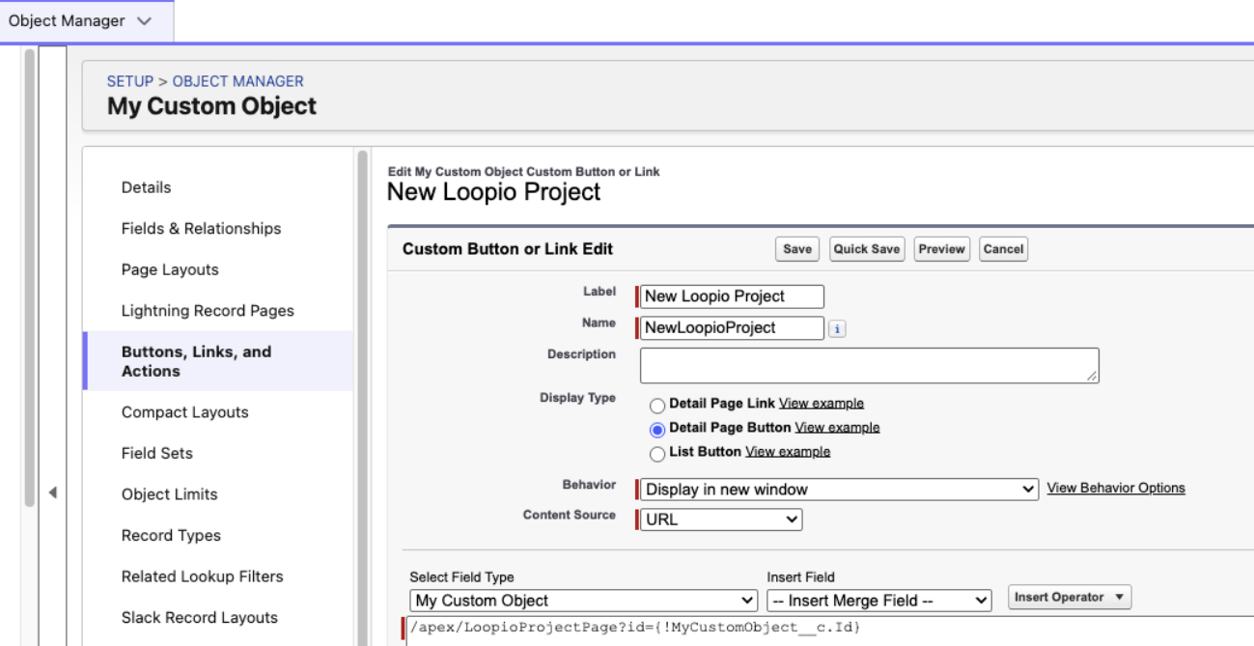The width and height of the screenshot is (1254, 646).
Task: Click the Save button
Action: pos(797,249)
